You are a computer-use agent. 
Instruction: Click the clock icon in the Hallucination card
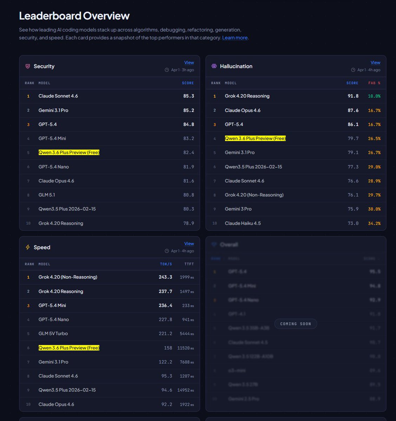pyautogui.click(x=353, y=70)
